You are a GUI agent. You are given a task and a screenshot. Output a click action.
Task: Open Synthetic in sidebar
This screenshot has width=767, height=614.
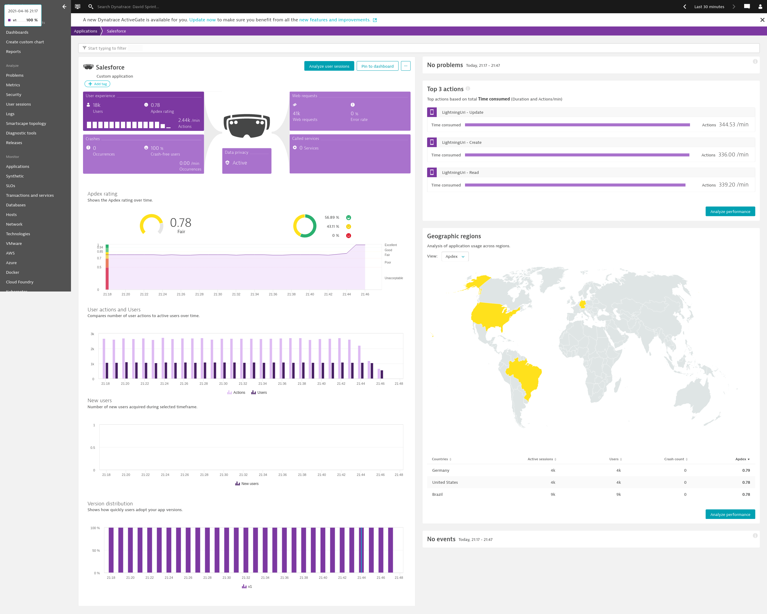coord(15,176)
